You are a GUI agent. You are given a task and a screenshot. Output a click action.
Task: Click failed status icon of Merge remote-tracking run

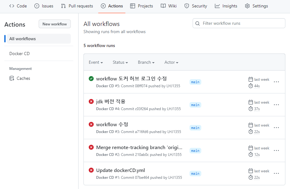tap(91, 147)
